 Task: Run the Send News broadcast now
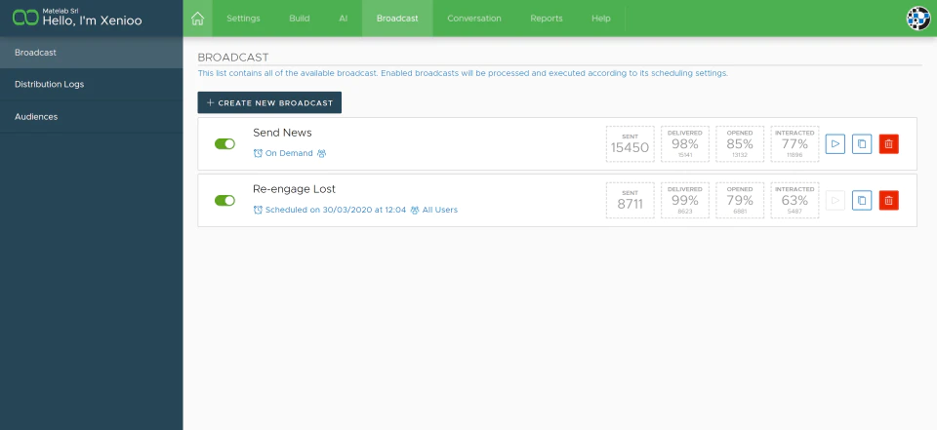coord(835,144)
